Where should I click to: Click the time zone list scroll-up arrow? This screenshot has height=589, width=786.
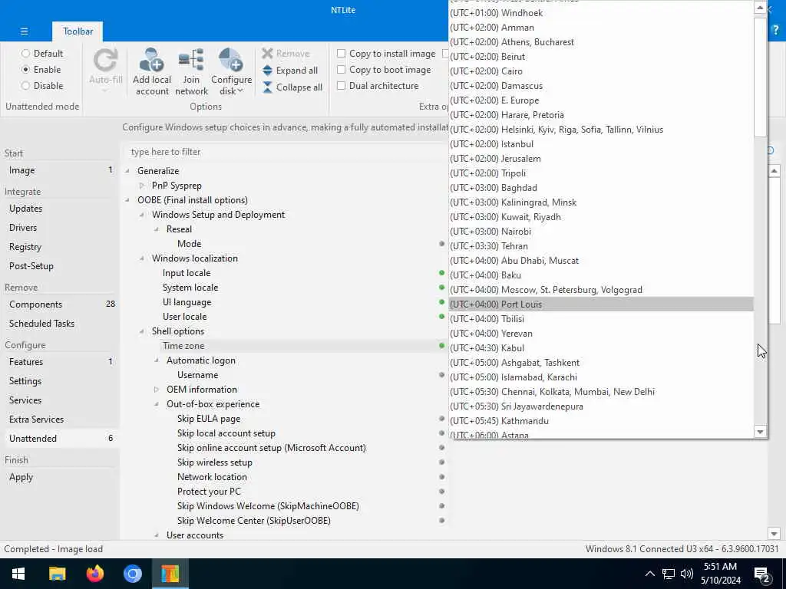(x=761, y=8)
